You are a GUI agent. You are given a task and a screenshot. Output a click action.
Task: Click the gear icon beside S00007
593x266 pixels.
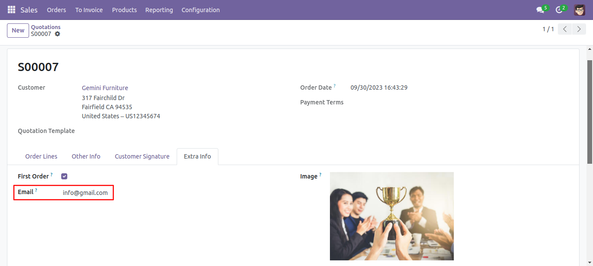pyautogui.click(x=57, y=34)
